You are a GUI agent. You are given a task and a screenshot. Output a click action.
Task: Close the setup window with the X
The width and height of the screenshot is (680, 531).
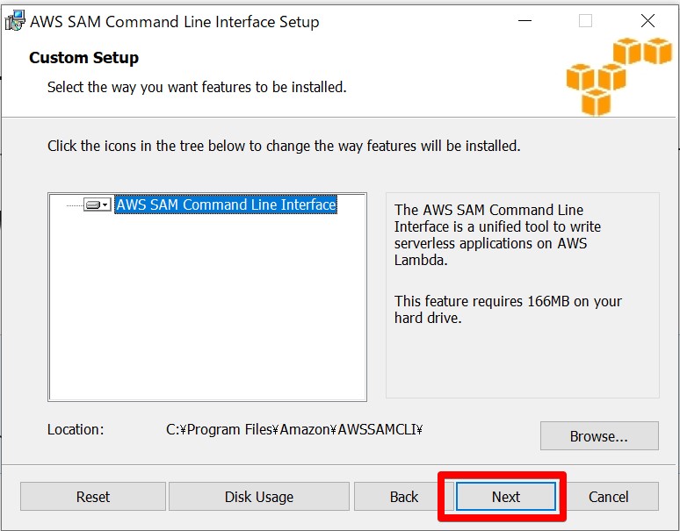coord(647,20)
